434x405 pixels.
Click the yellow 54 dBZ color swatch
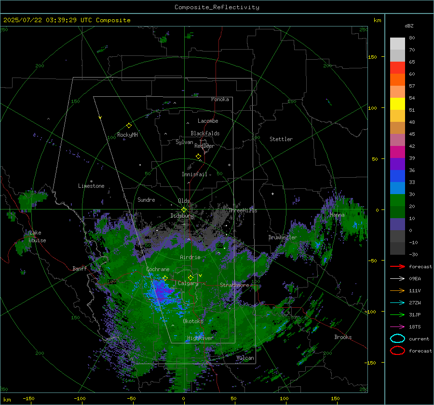point(397,104)
